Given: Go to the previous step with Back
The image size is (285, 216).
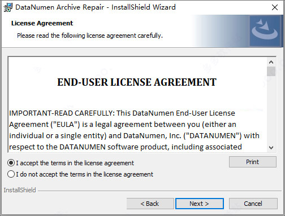Looking at the screenshot, I should 150,204.
